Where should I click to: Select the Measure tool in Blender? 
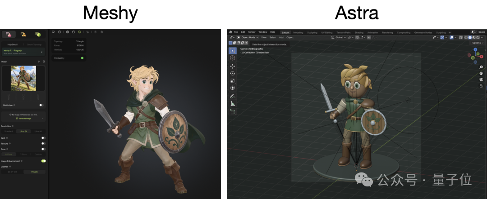tap(232, 104)
